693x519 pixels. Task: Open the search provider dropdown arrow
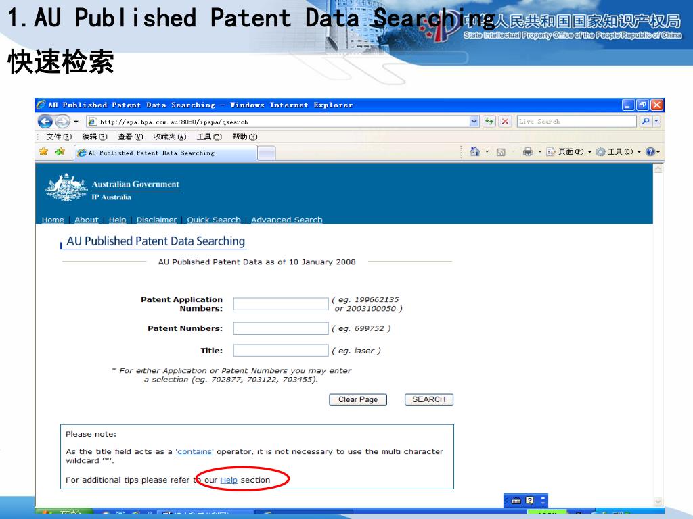point(656,121)
